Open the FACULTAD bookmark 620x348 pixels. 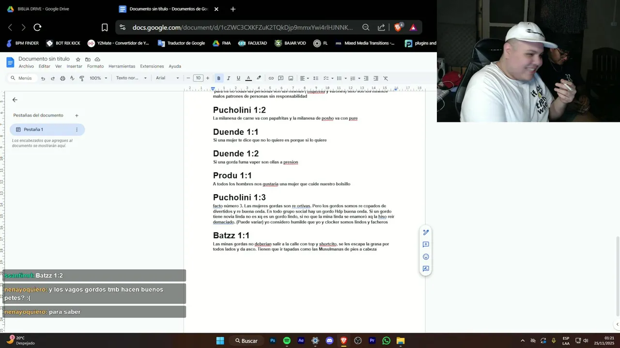pos(252,43)
